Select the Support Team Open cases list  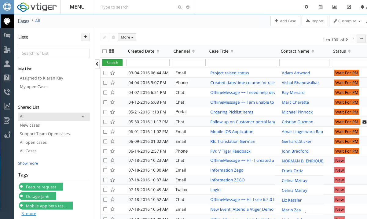pos(45,134)
